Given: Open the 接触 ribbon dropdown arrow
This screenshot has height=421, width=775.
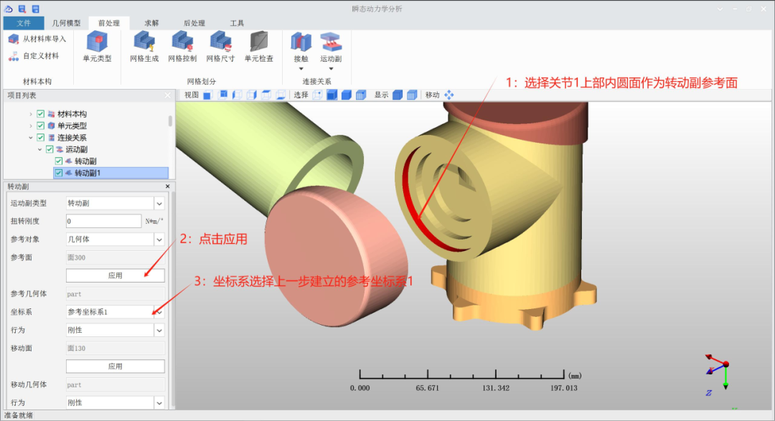Looking at the screenshot, I should (301, 69).
